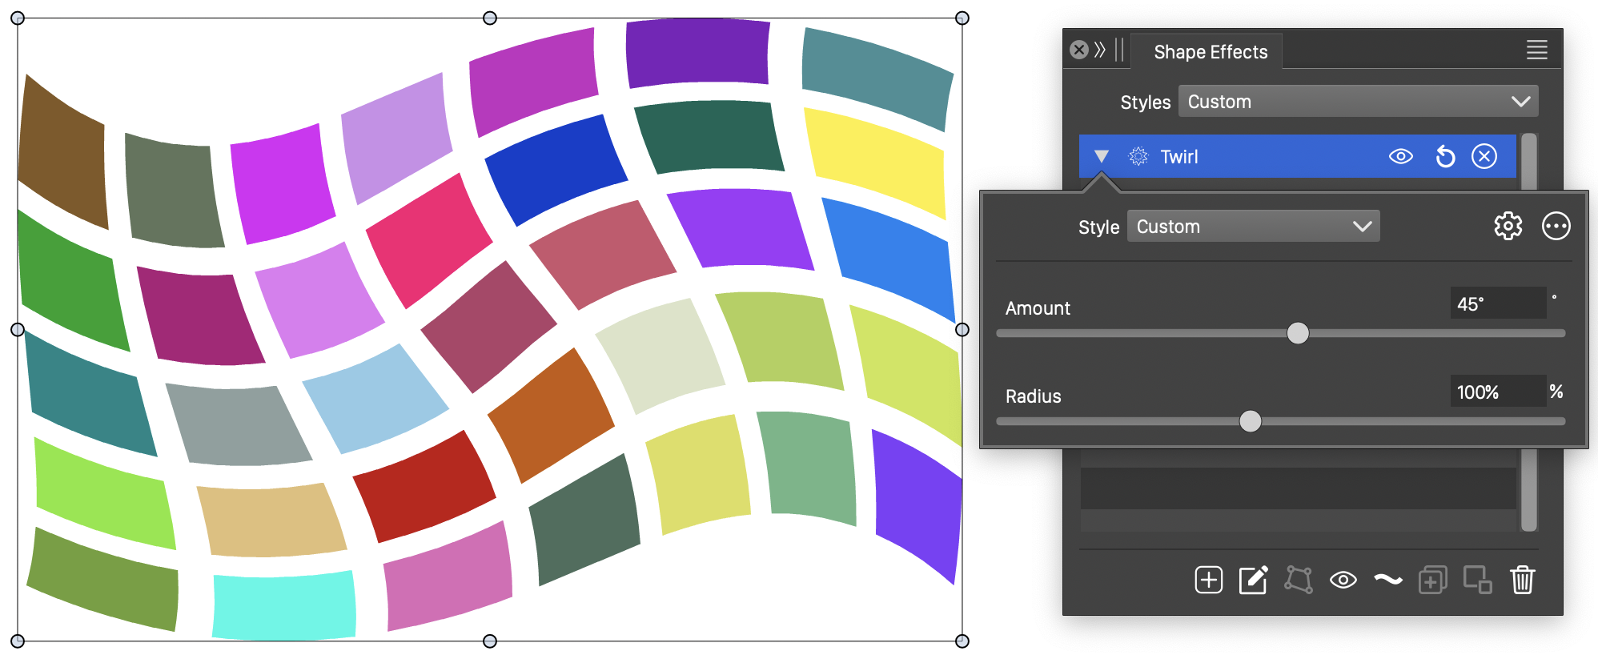
Task: Collapse the panel with double chevron button
Action: click(x=1100, y=50)
